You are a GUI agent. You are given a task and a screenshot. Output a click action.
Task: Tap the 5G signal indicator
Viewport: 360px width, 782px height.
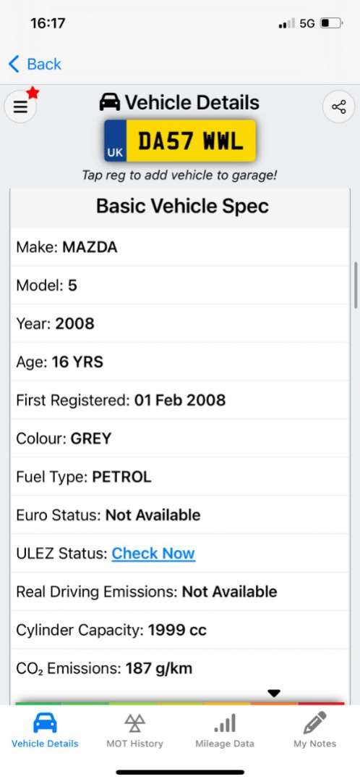point(307,23)
